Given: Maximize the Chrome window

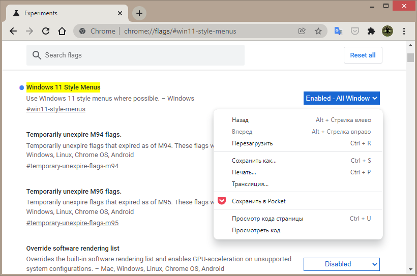Looking at the screenshot, I should [386, 6].
